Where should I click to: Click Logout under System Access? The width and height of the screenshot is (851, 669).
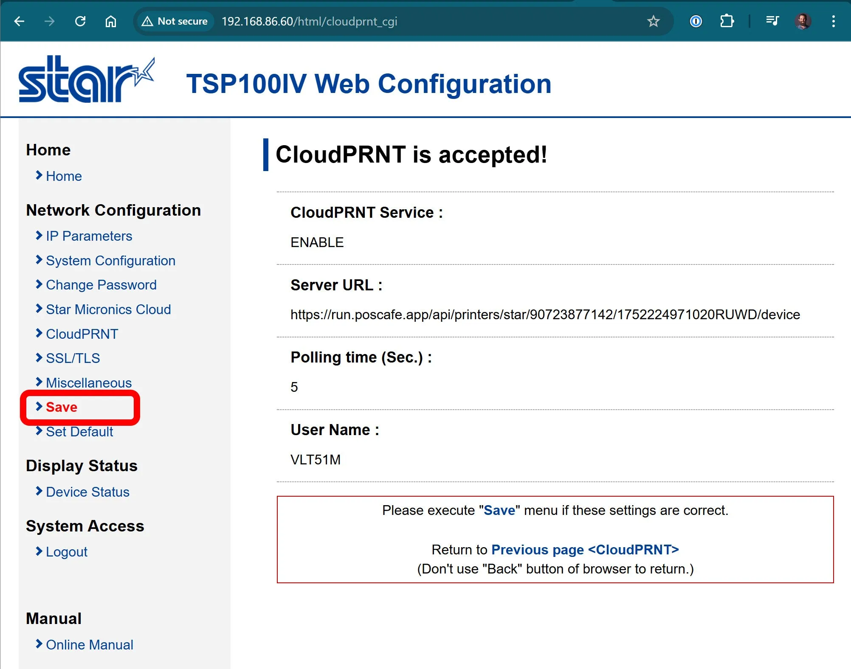coord(67,552)
